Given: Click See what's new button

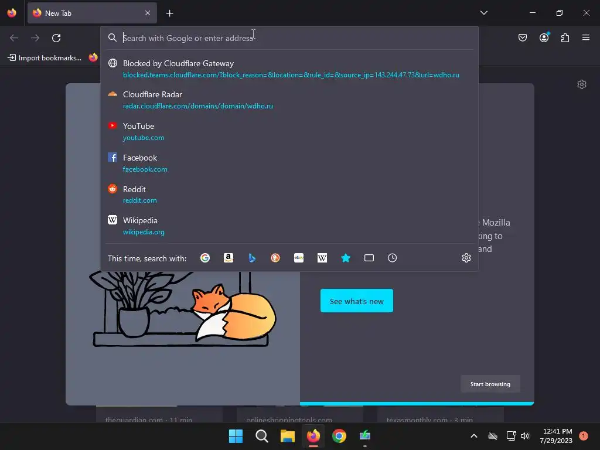Looking at the screenshot, I should tap(357, 301).
